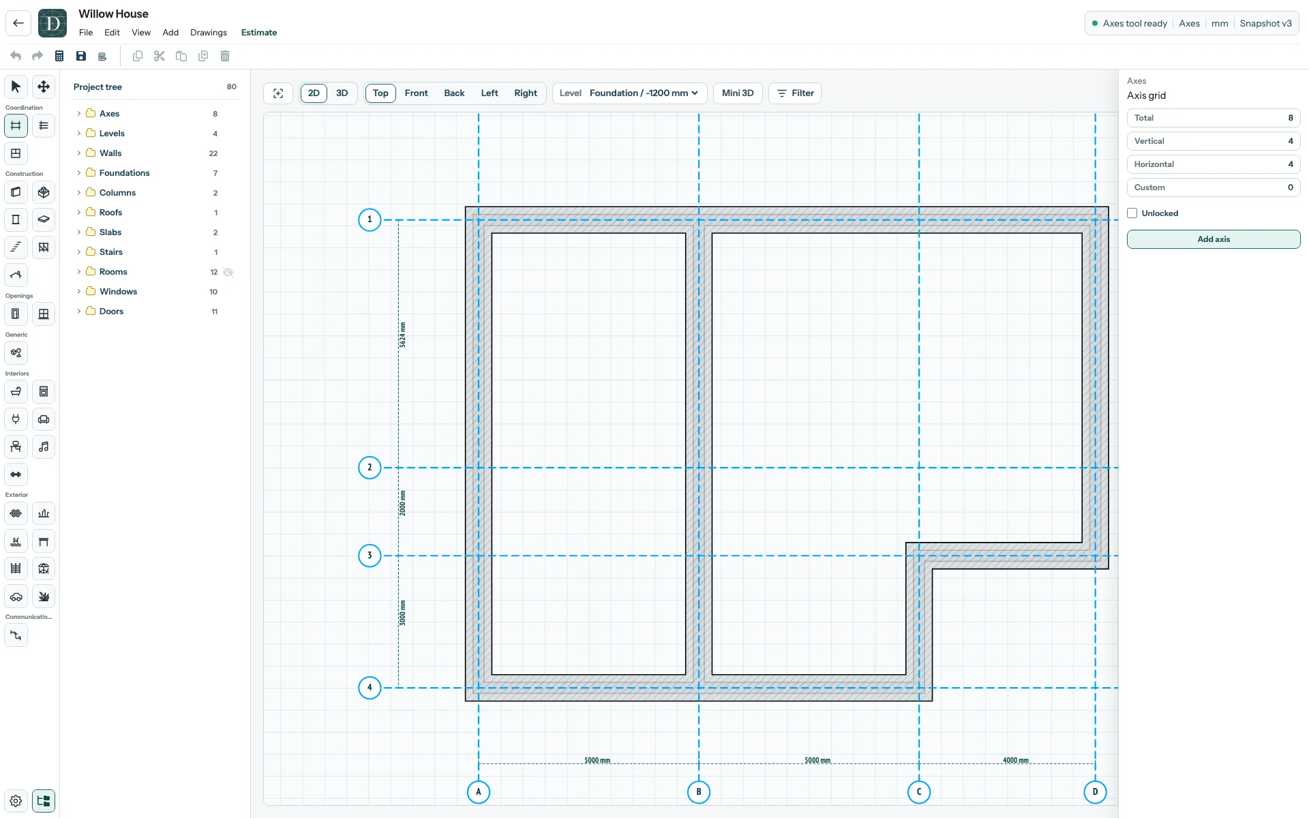Expand the Walls folder
The image size is (1309, 818).
[79, 153]
